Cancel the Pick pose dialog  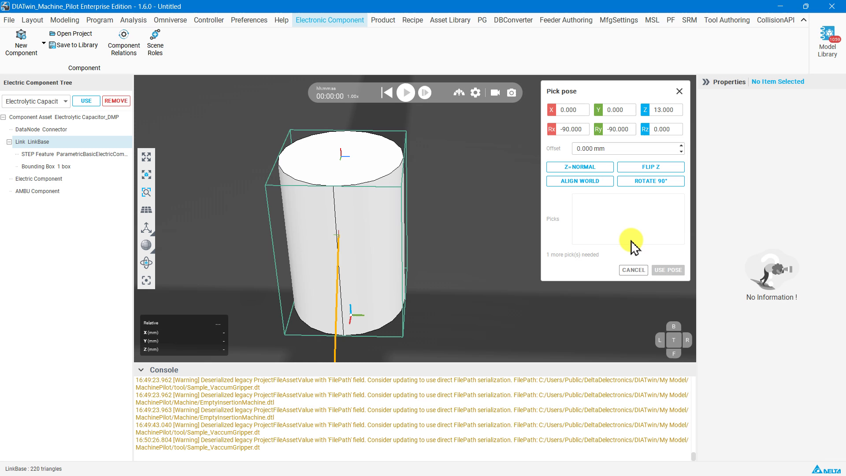(634, 270)
